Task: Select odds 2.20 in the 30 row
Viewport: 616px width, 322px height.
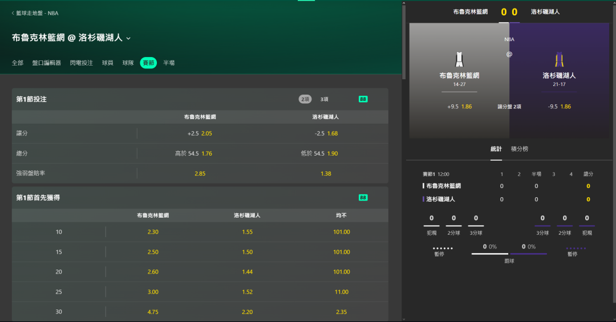Action: 247,312
